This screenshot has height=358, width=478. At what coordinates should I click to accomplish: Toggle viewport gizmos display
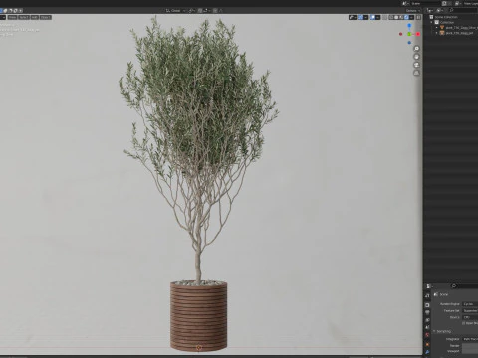point(360,17)
